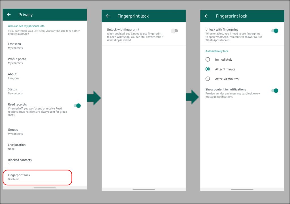Disable Unlock with fingerprint in right screen

pyautogui.click(x=274, y=31)
